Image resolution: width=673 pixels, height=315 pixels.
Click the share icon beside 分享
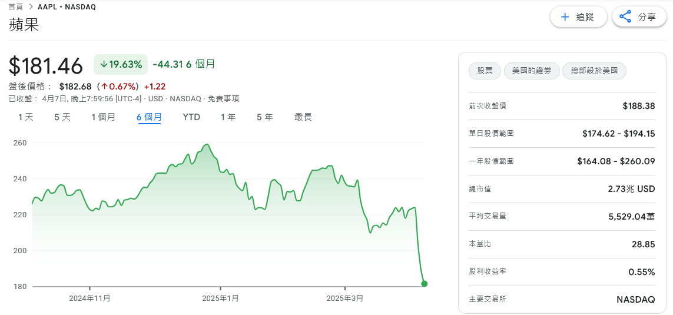coord(625,16)
